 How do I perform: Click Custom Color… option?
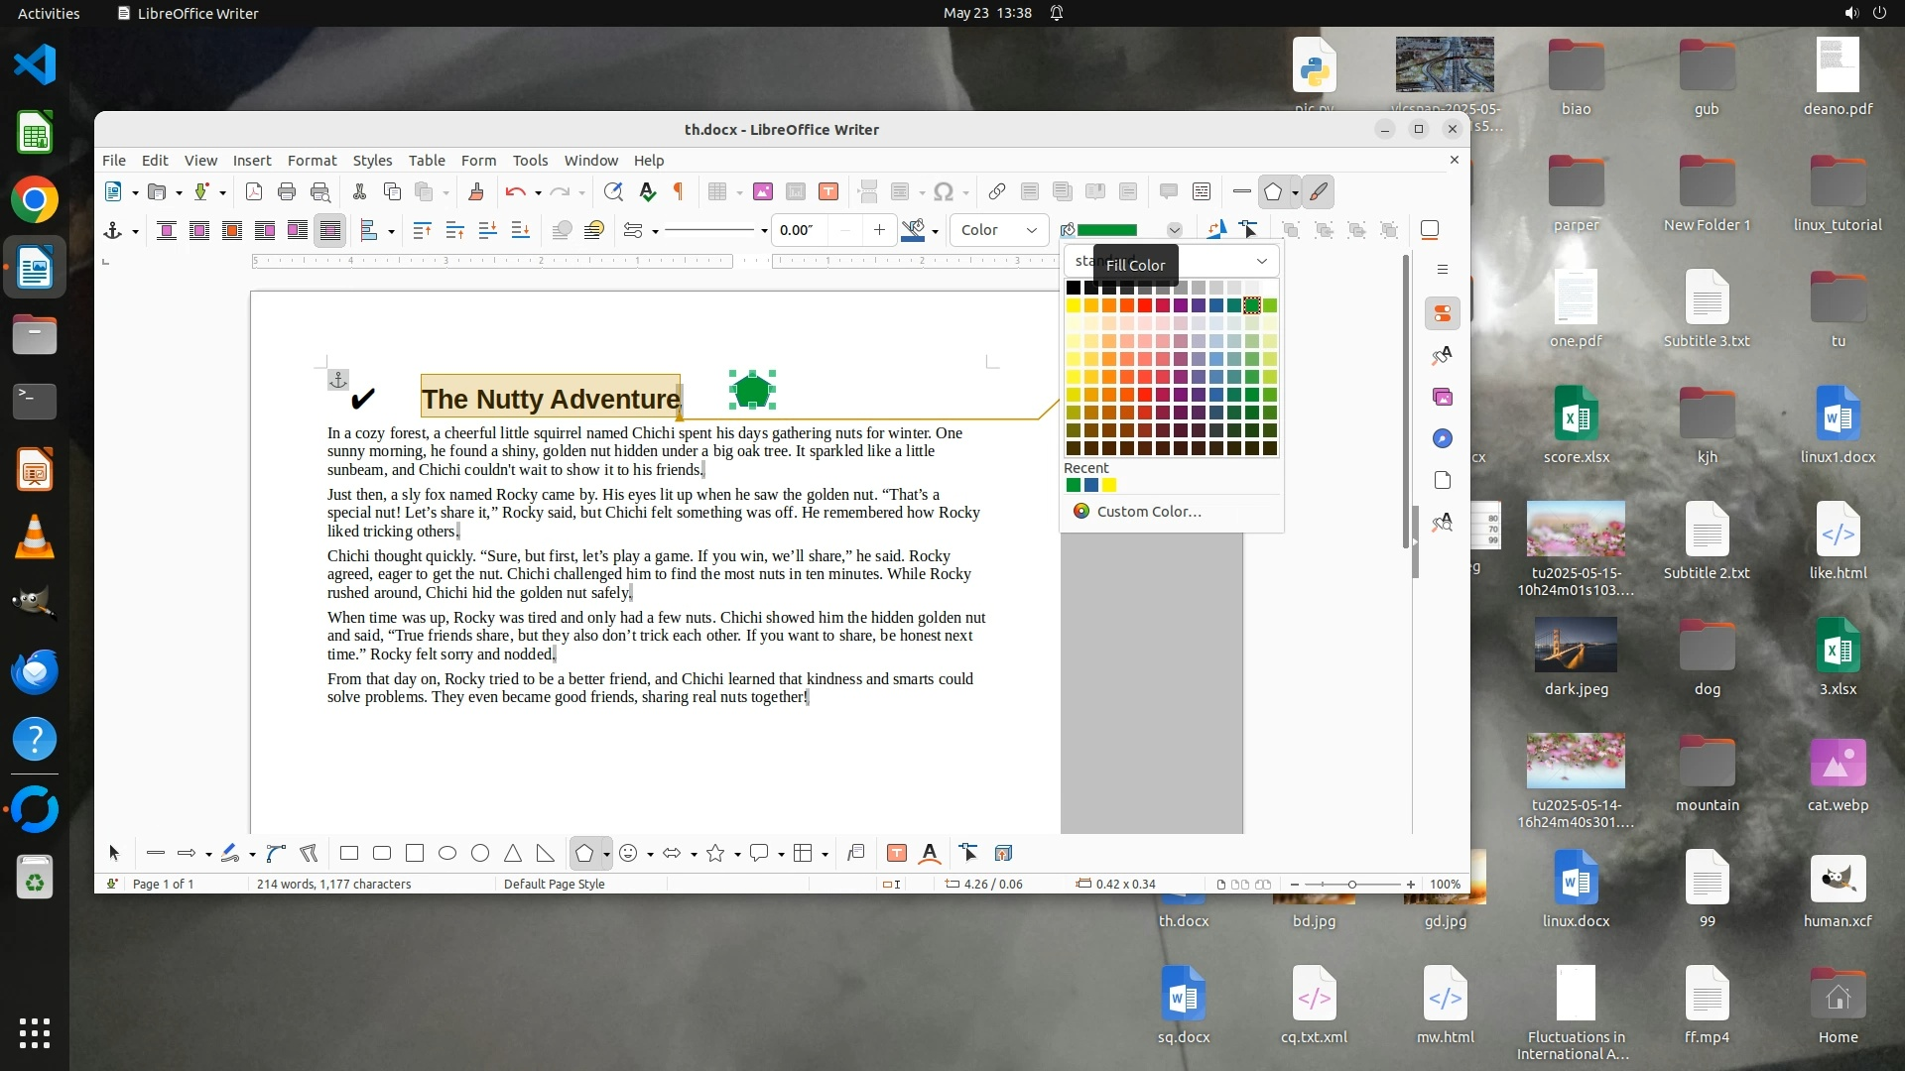[x=1148, y=512]
